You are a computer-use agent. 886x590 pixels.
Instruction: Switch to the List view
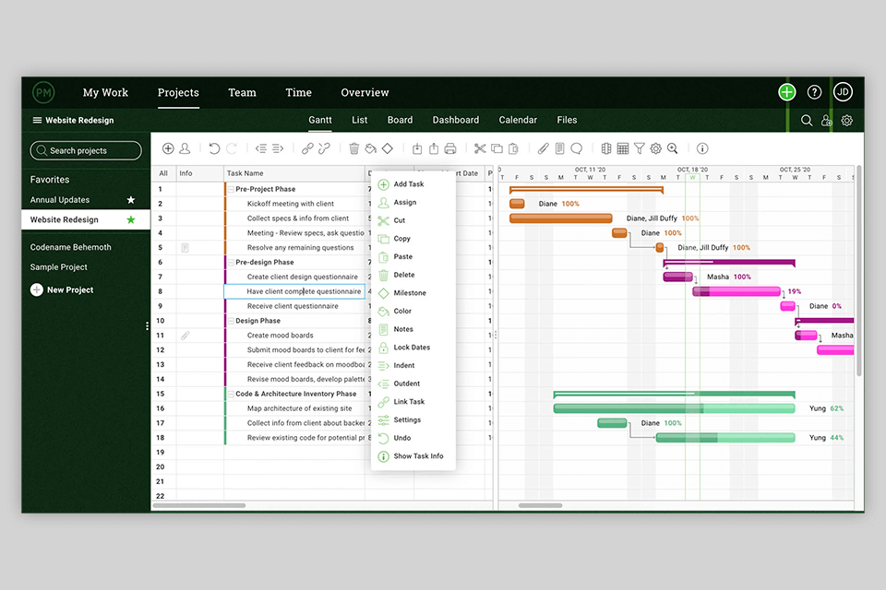359,120
